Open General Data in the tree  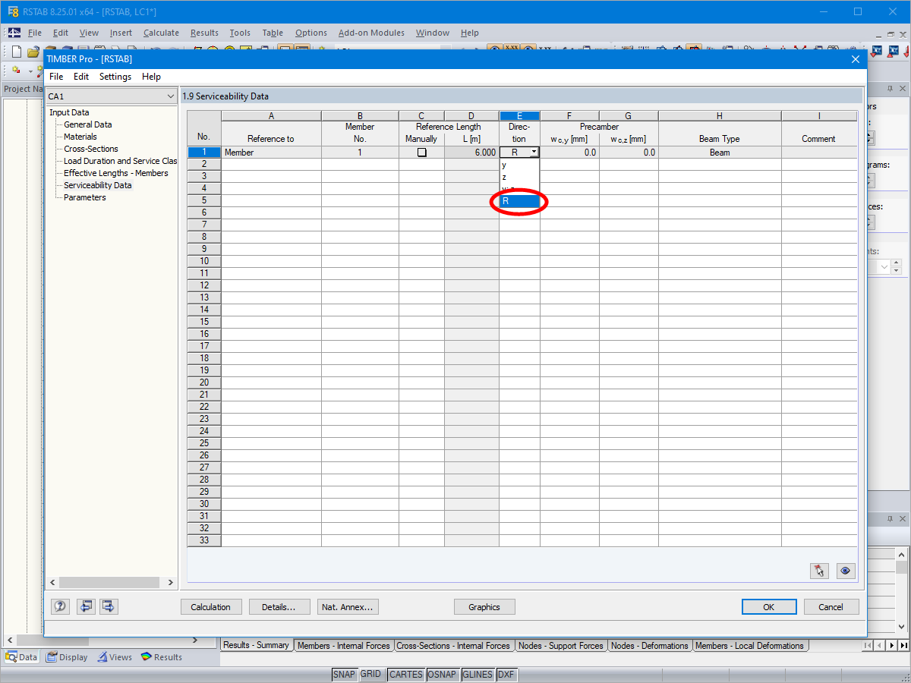click(x=87, y=124)
